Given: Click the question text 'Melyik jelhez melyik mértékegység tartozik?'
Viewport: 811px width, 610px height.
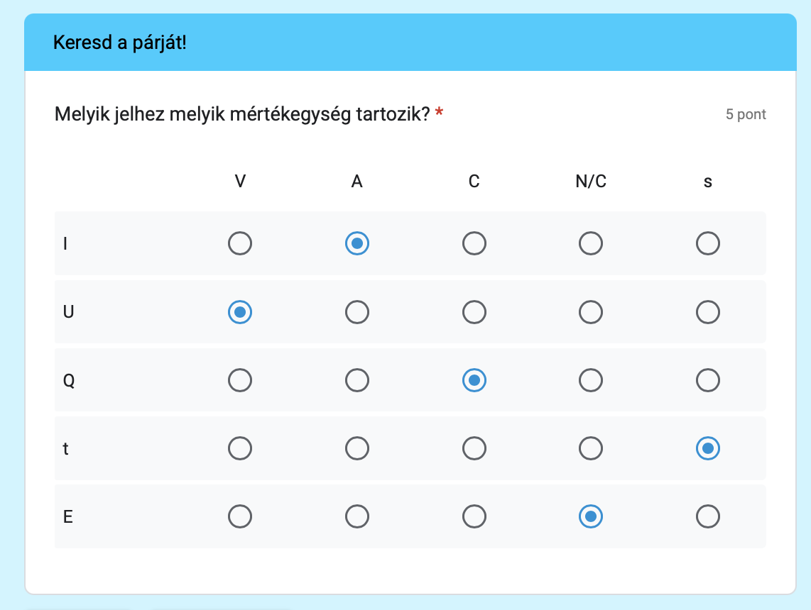Looking at the screenshot, I should (x=242, y=113).
